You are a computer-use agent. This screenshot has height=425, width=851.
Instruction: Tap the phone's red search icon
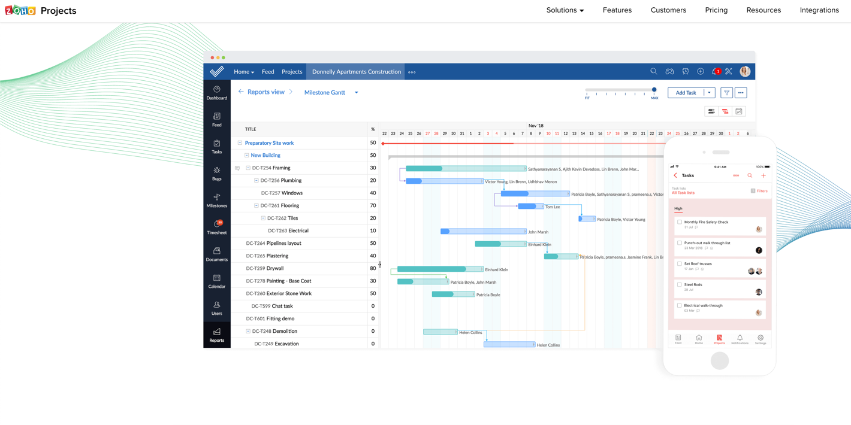pyautogui.click(x=750, y=176)
